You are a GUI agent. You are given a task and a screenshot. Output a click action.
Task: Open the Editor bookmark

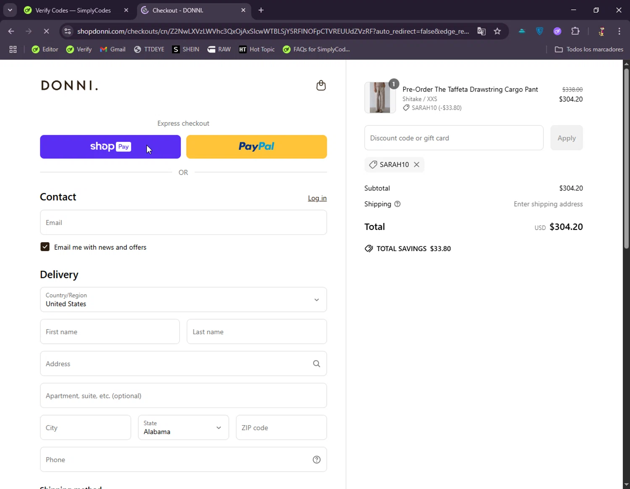45,50
